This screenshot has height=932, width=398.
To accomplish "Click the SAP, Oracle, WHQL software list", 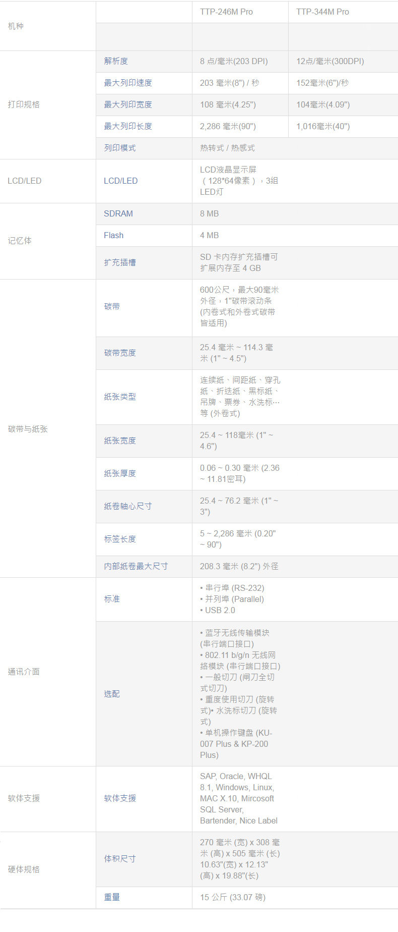I will (x=239, y=798).
